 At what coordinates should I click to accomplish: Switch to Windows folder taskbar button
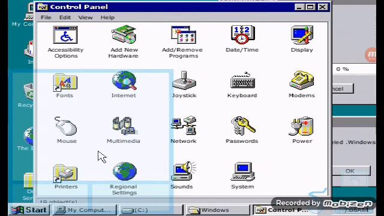pyautogui.click(x=218, y=210)
